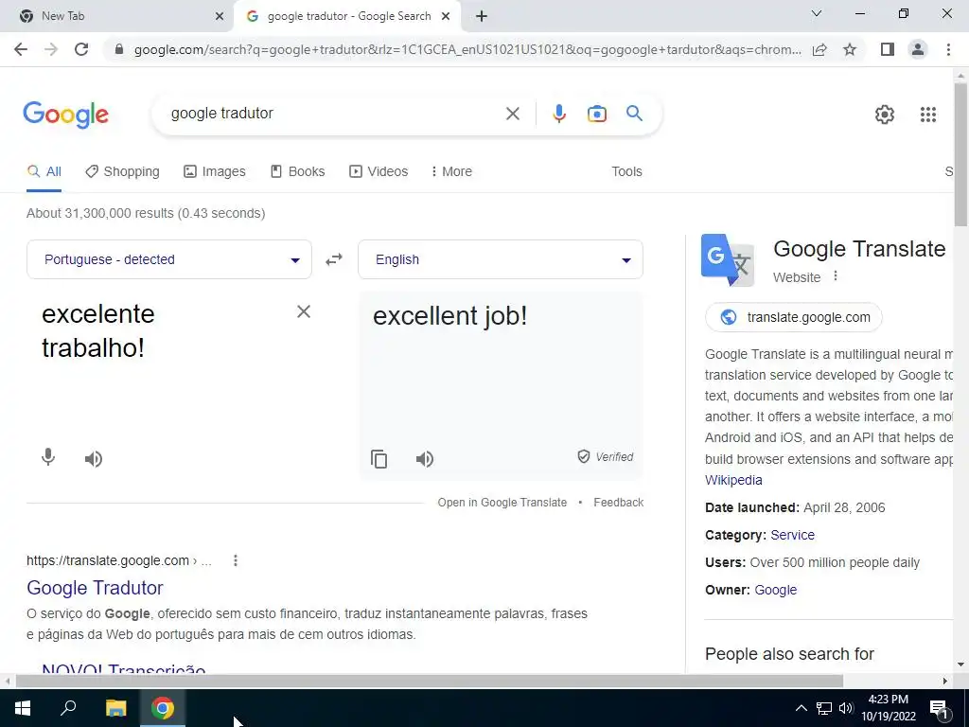This screenshot has height=727, width=969.
Task: Open Google Tradutor search result
Action: [95, 588]
